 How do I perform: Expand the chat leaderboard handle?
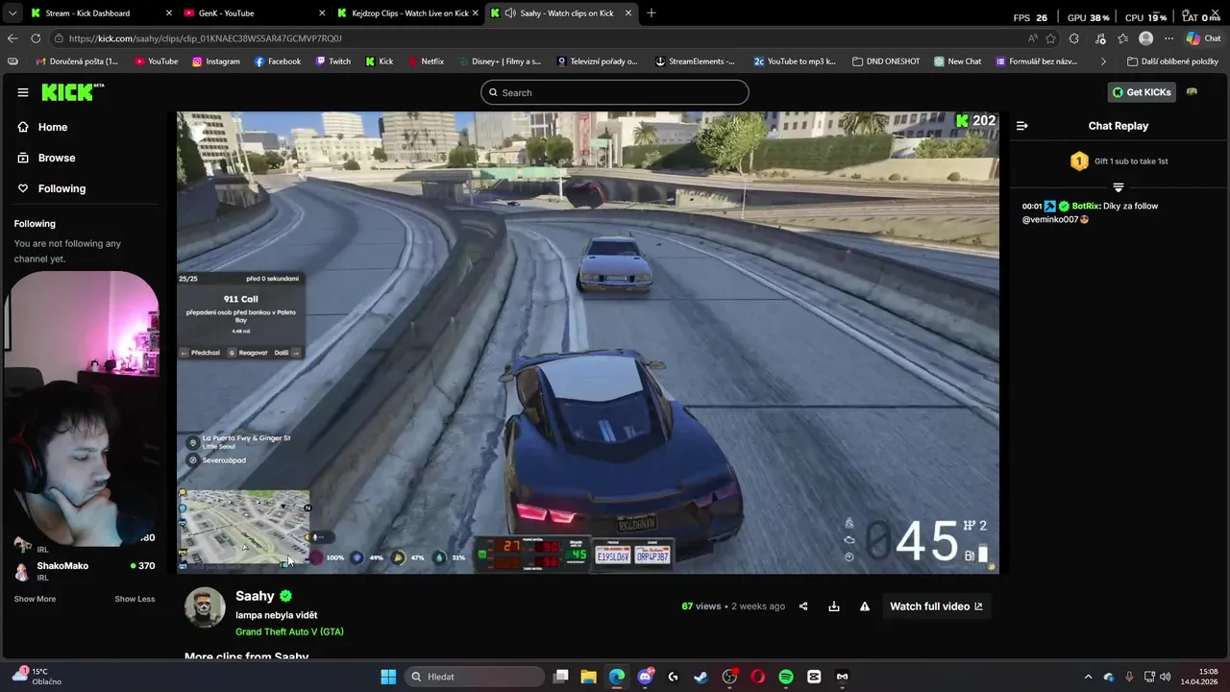coord(1119,187)
